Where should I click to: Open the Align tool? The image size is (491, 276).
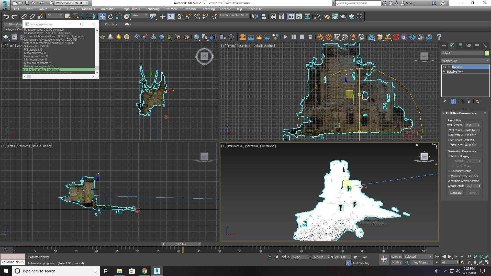point(263,17)
